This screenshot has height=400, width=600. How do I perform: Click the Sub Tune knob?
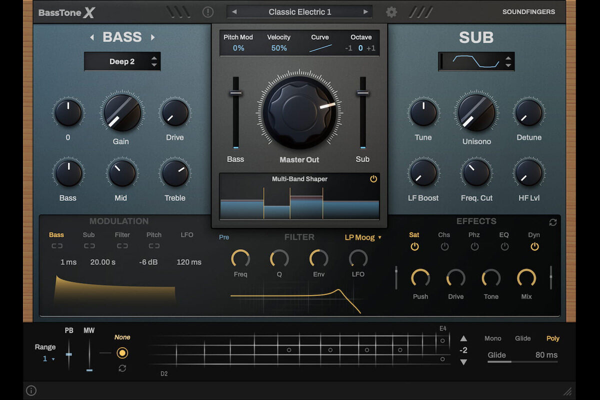(x=423, y=112)
